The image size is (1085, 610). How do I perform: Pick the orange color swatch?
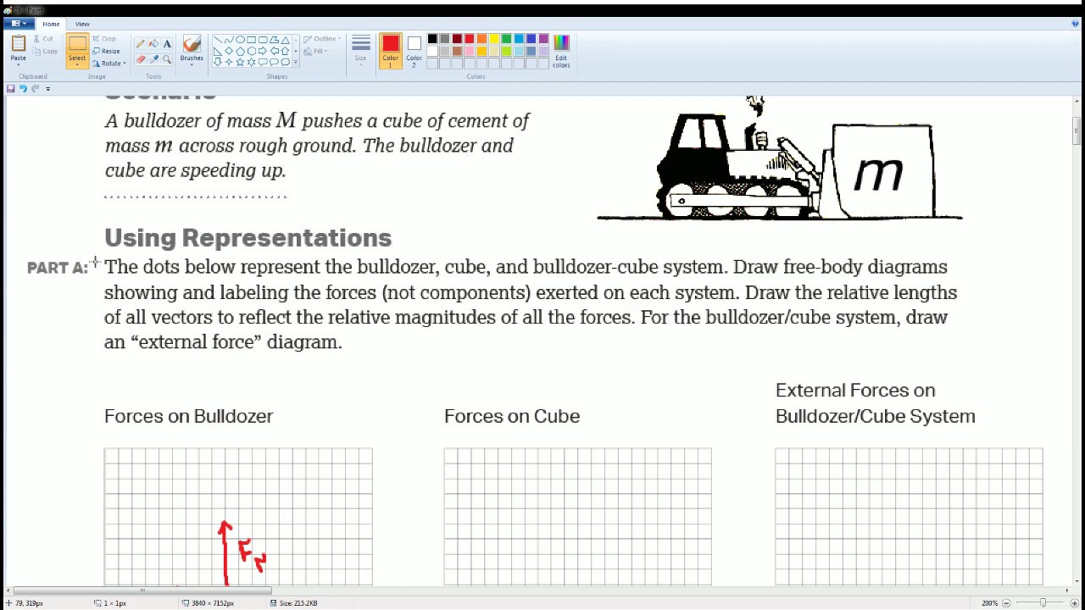click(481, 39)
